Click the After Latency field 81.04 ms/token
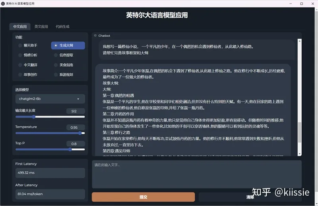The height and width of the screenshot is (206, 318). point(50,194)
